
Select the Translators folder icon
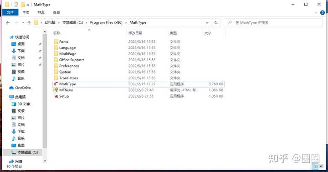56,78
